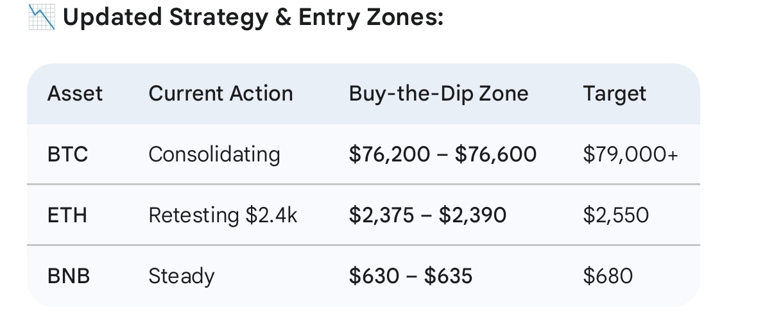
Task: Click the Buy-the-Dip Zone column header
Action: click(x=438, y=94)
